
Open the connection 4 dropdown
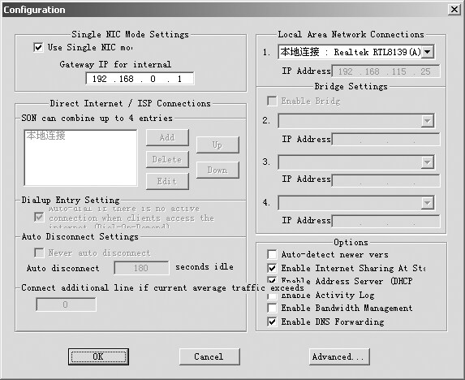point(428,203)
